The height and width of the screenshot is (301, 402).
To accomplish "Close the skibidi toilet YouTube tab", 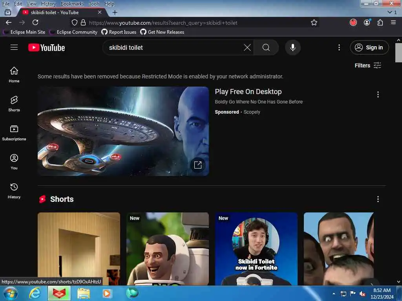I will tap(100, 12).
